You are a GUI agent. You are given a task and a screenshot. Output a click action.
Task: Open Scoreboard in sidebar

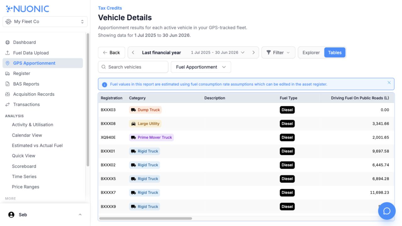[x=24, y=166]
